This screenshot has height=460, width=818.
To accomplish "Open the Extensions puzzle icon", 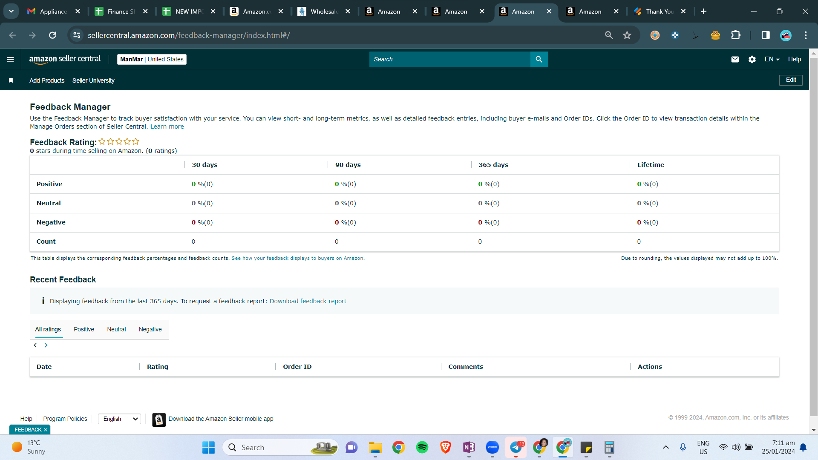I will coord(736,35).
